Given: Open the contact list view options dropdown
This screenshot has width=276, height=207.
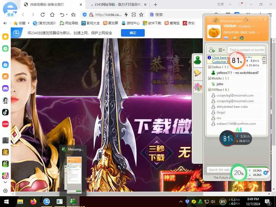Looking at the screenshot, I should pos(222,50).
